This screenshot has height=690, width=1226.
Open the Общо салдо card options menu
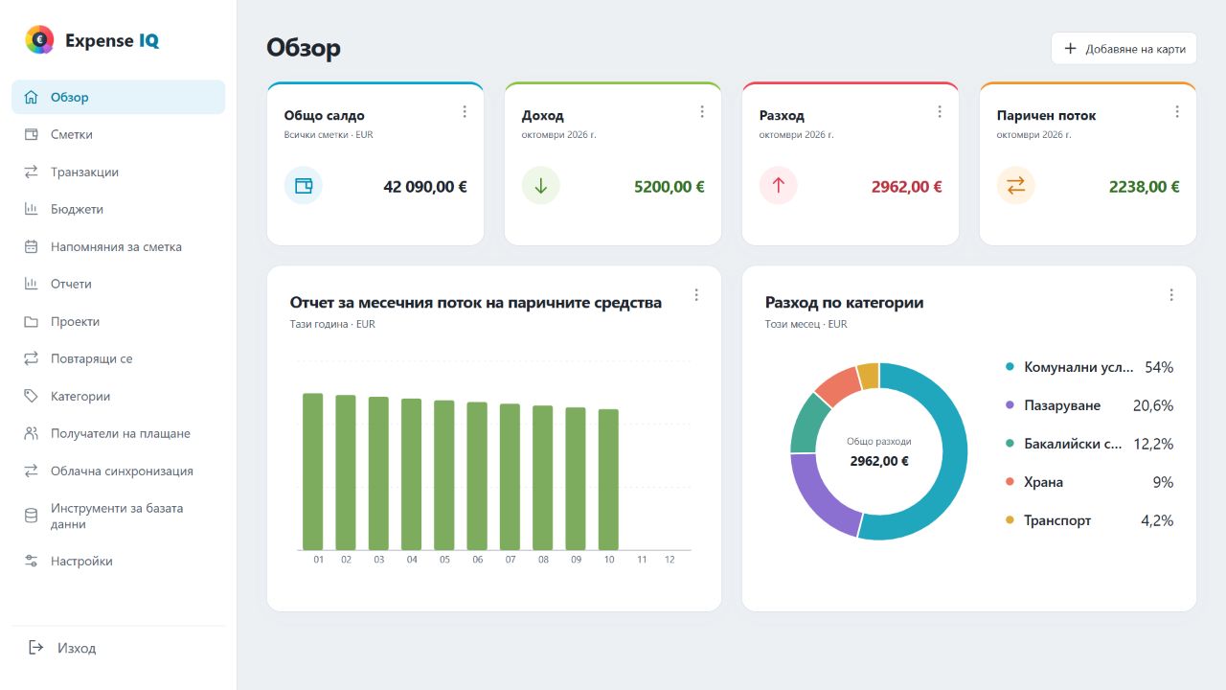[x=465, y=112]
